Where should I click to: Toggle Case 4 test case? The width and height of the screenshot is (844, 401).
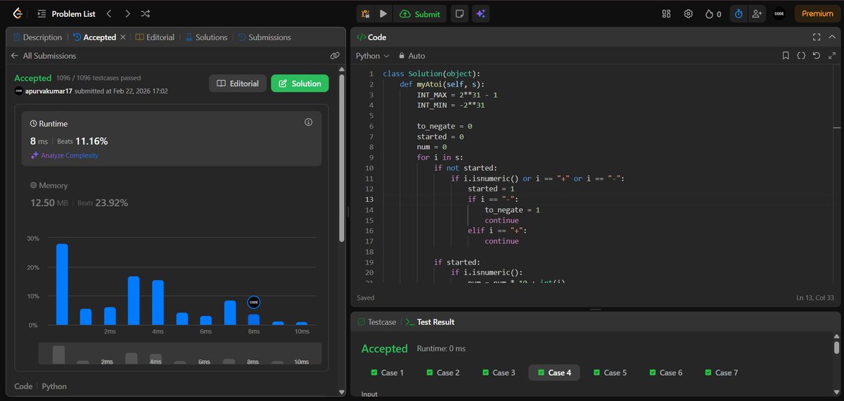[x=554, y=372]
